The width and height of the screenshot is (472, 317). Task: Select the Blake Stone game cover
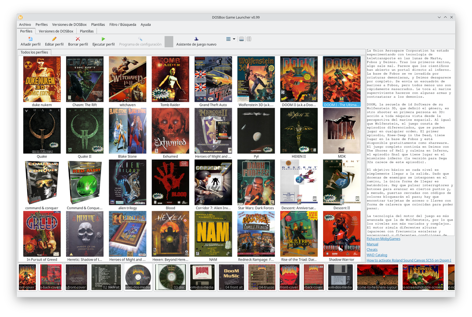point(128,131)
